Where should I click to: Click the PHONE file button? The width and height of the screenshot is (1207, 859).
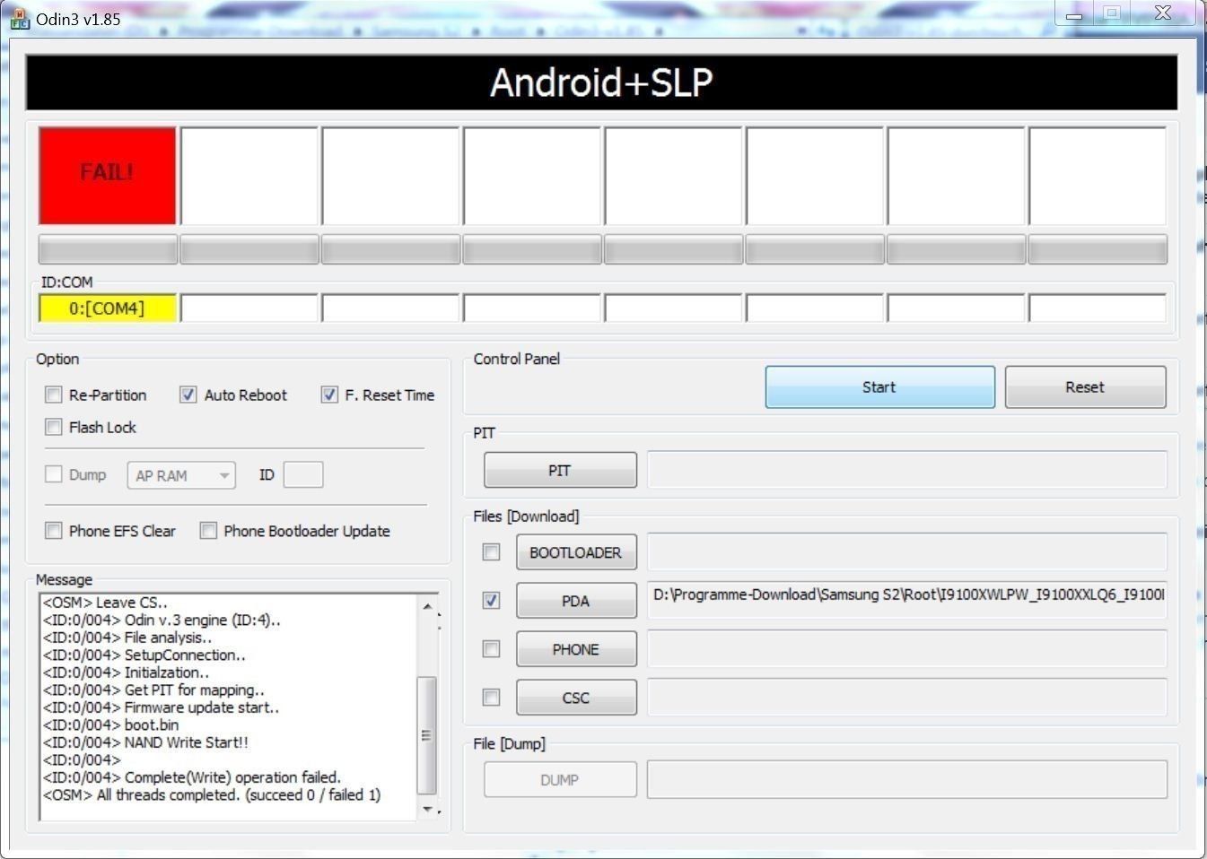point(575,649)
